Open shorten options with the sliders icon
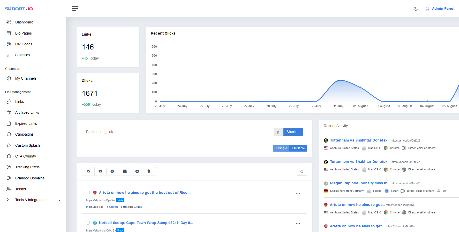 point(279,132)
